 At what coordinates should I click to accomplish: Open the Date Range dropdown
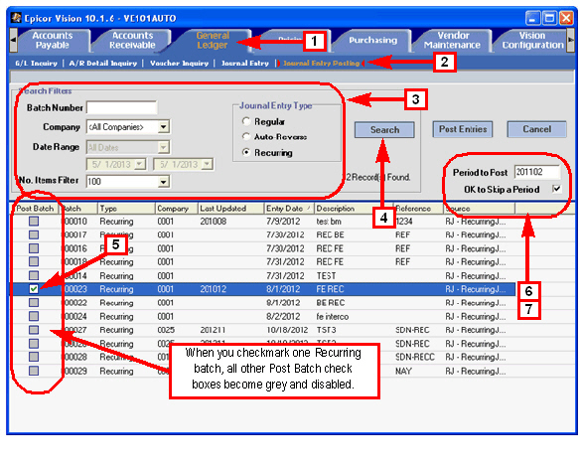coord(163,147)
